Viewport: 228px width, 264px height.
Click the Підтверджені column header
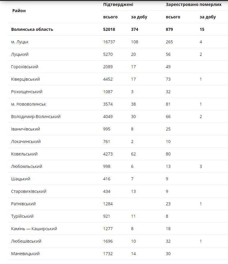pos(118,4)
